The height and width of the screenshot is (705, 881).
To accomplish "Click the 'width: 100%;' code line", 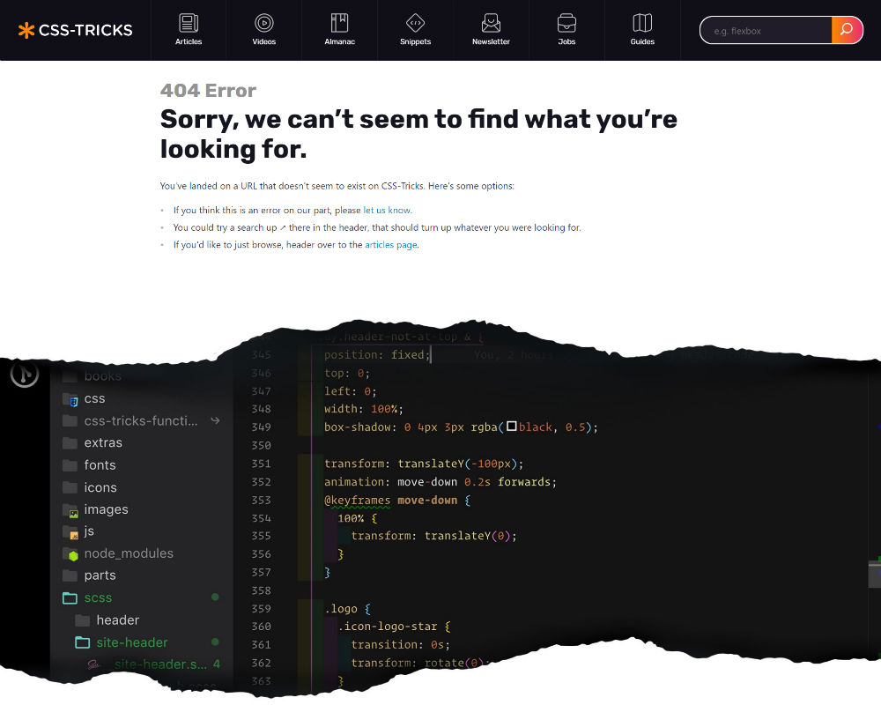I will tap(364, 409).
